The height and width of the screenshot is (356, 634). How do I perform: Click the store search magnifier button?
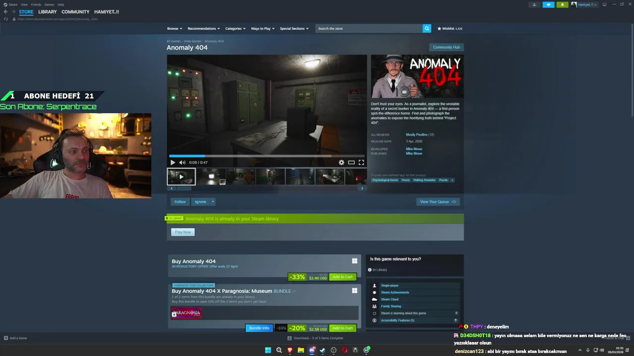coord(426,29)
